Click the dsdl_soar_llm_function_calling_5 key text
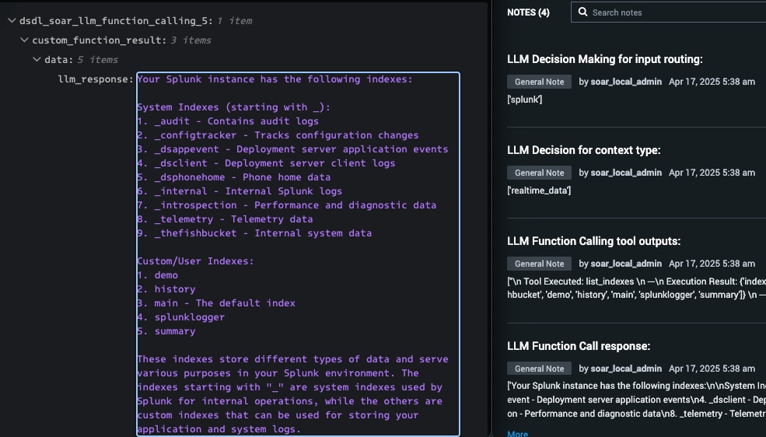766x437 pixels. [x=116, y=20]
